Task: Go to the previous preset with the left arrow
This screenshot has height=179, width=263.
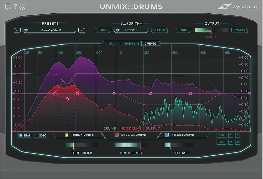Action: pyautogui.click(x=17, y=30)
